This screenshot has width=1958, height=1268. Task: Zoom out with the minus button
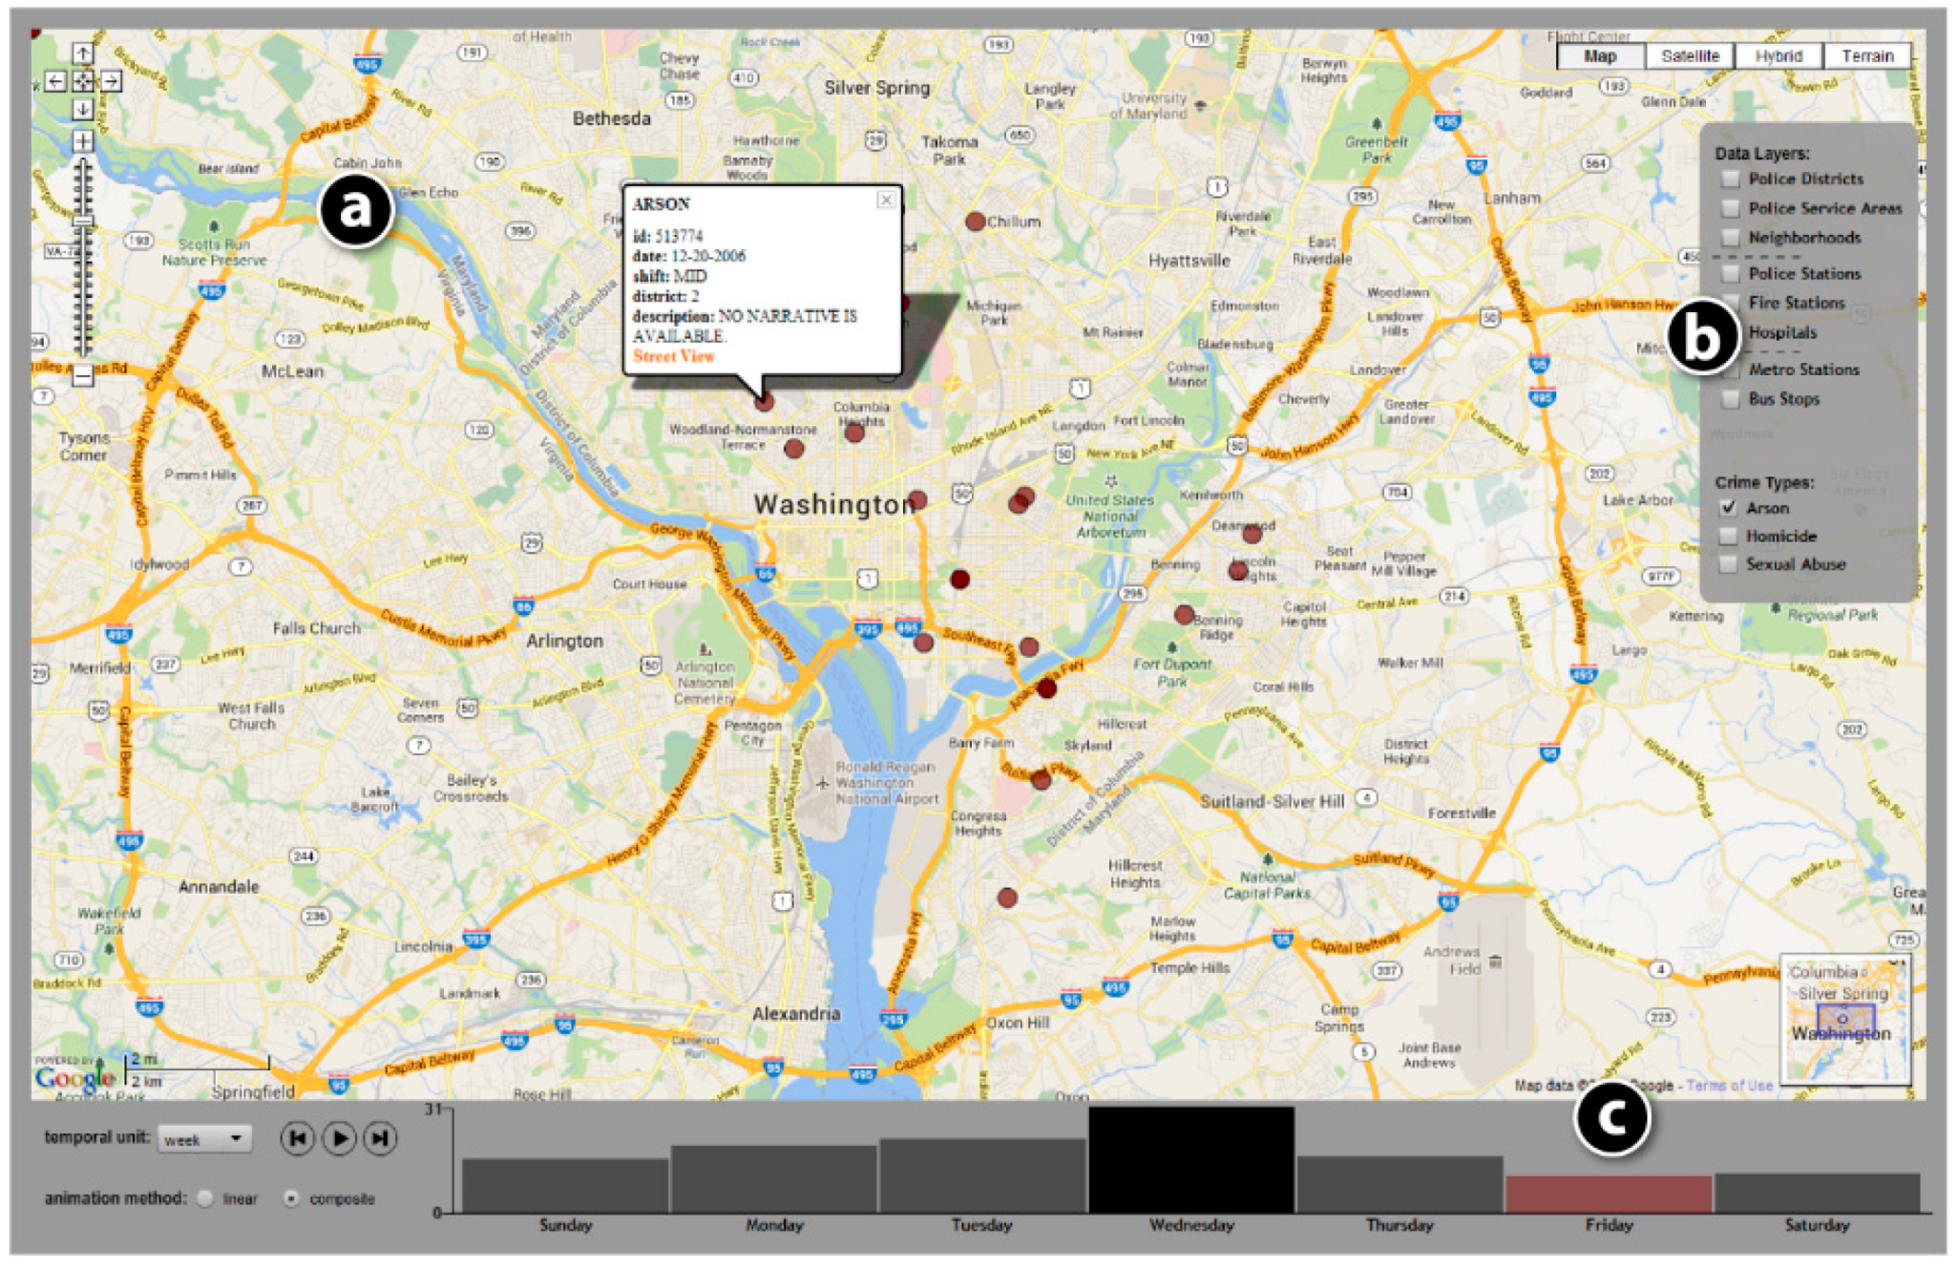click(x=83, y=375)
